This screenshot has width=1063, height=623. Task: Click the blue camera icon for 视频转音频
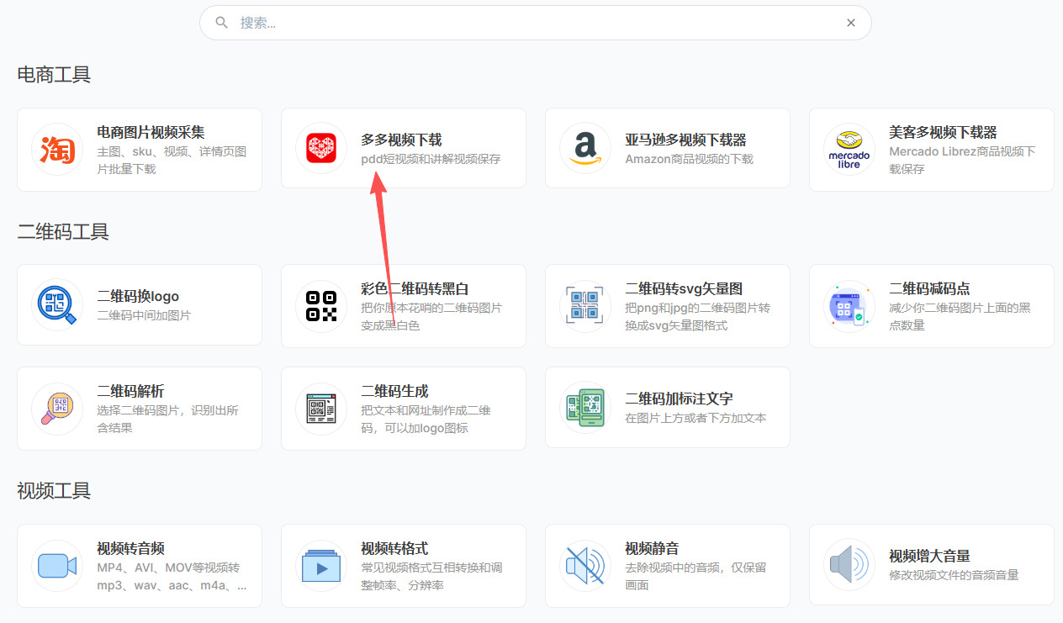coord(57,565)
